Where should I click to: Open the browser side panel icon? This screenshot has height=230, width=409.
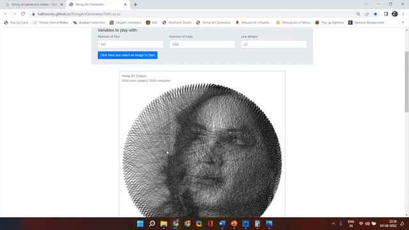pos(386,14)
